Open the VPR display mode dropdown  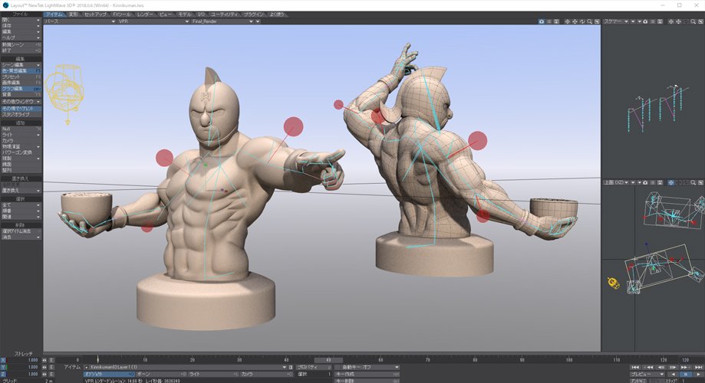pyautogui.click(x=153, y=21)
